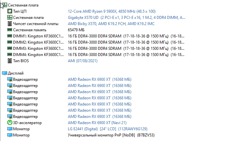The height and width of the screenshot is (141, 228).
Task: Click the Системная память memory icon
Action: tap(9, 30)
